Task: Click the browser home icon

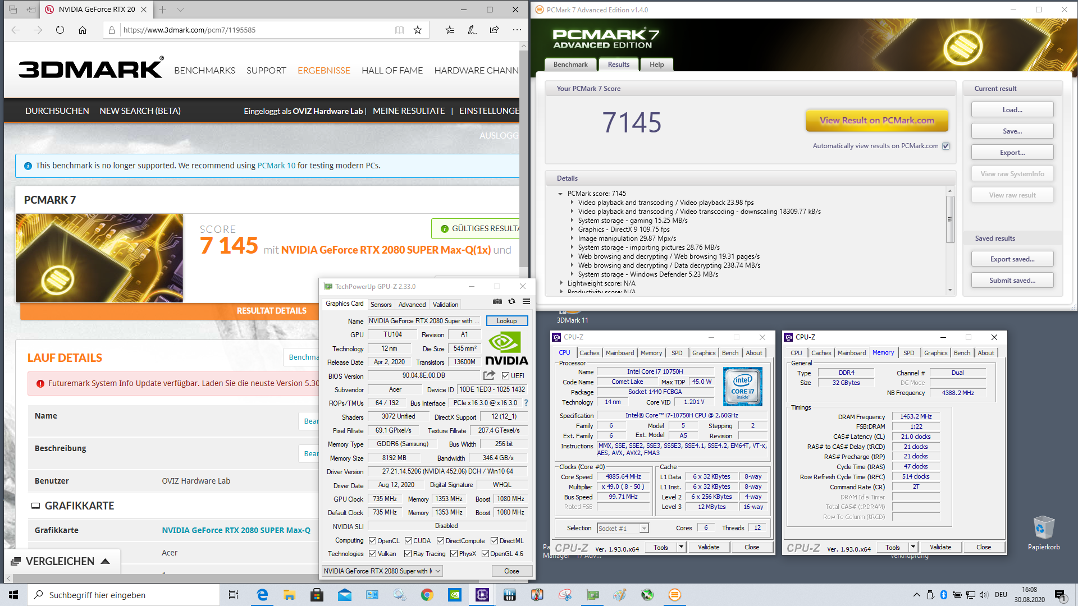Action: point(83,30)
